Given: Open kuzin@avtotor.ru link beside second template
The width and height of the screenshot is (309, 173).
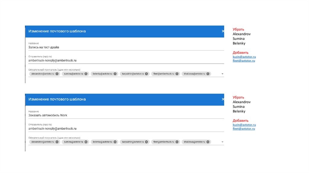Looking at the screenshot, I should pyautogui.click(x=244, y=125).
